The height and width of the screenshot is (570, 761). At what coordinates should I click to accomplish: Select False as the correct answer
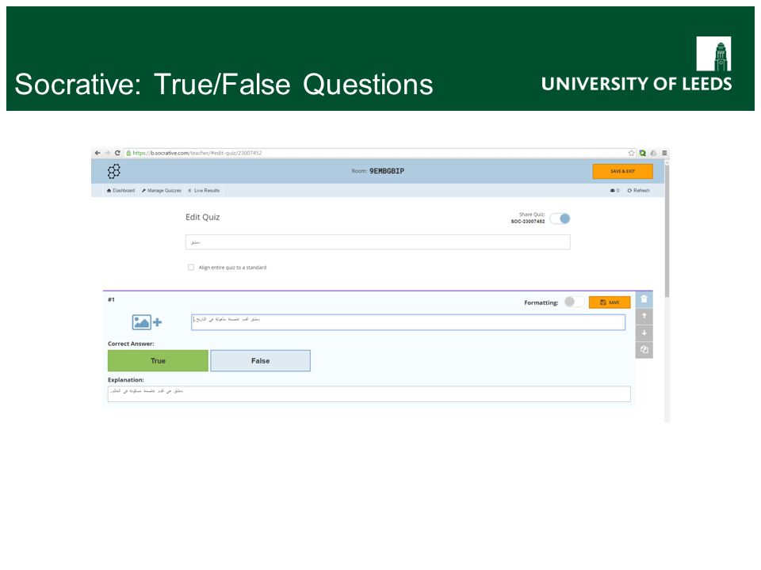click(x=260, y=361)
